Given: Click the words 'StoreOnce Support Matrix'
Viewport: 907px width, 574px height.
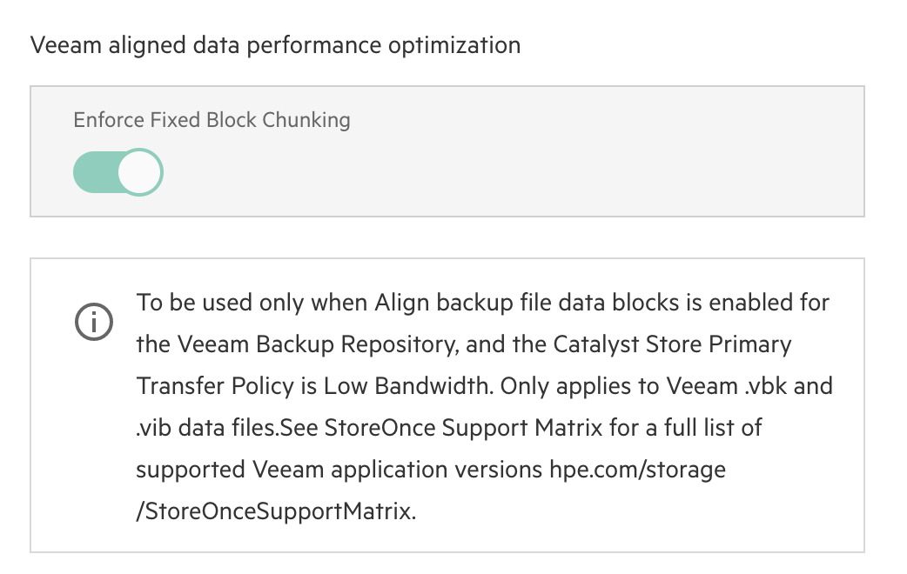Looking at the screenshot, I should click(x=463, y=428).
